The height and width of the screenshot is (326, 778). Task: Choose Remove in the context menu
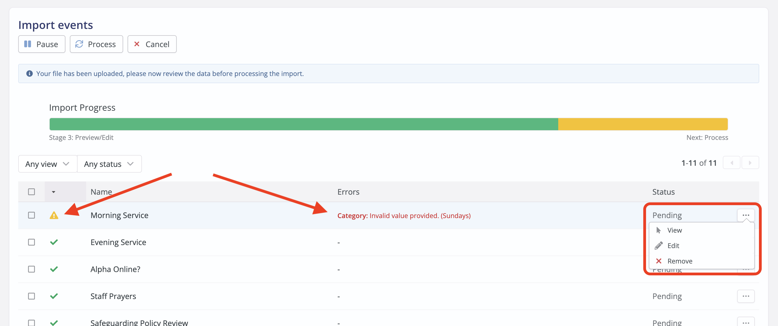679,261
